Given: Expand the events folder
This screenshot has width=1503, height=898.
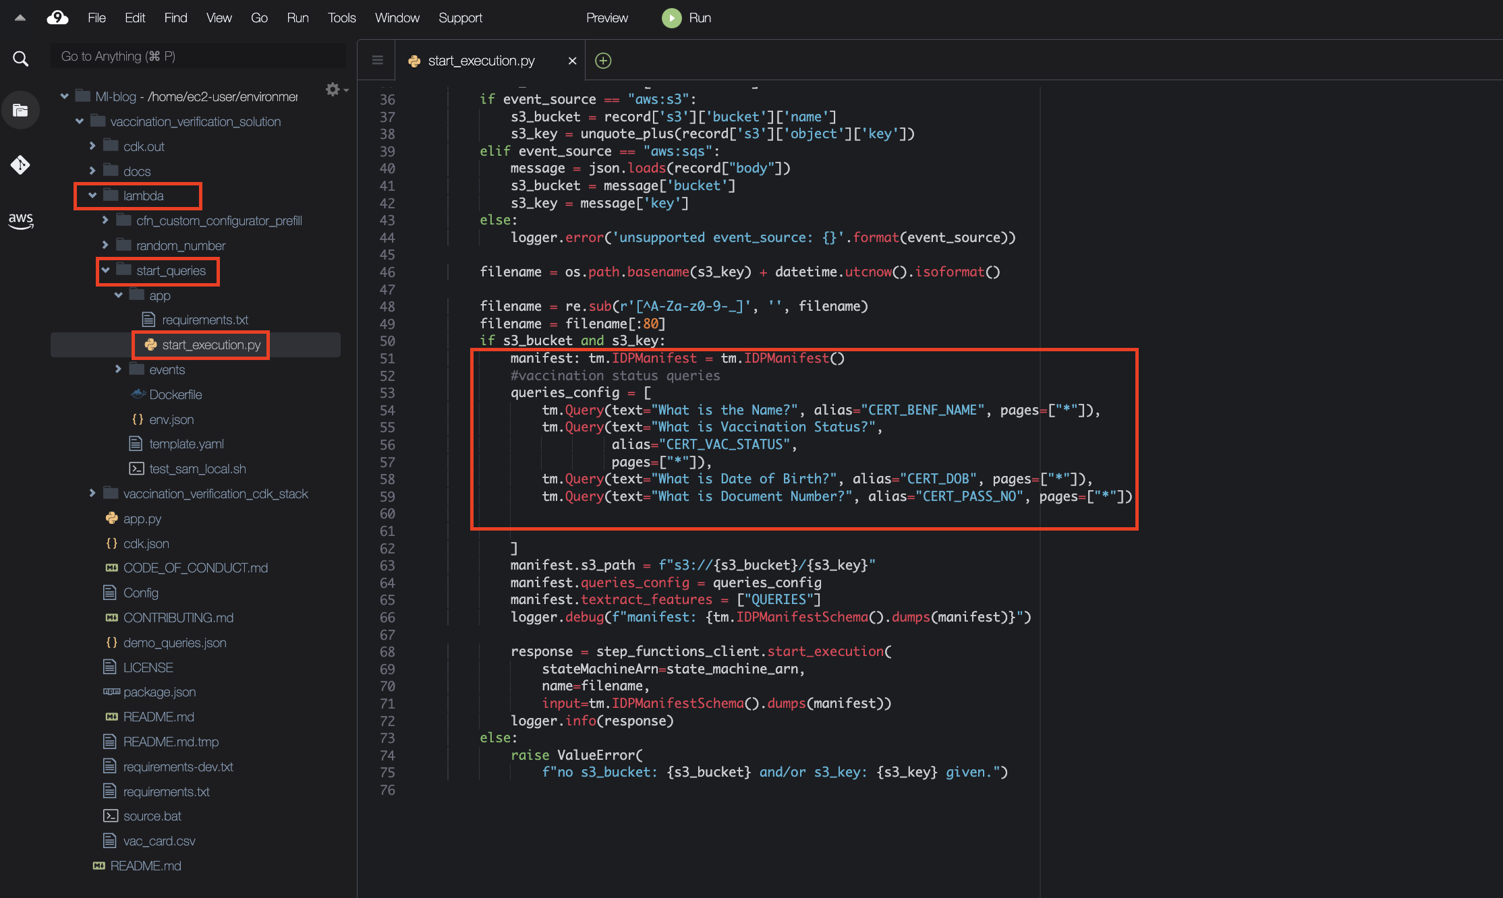Looking at the screenshot, I should click(x=118, y=369).
